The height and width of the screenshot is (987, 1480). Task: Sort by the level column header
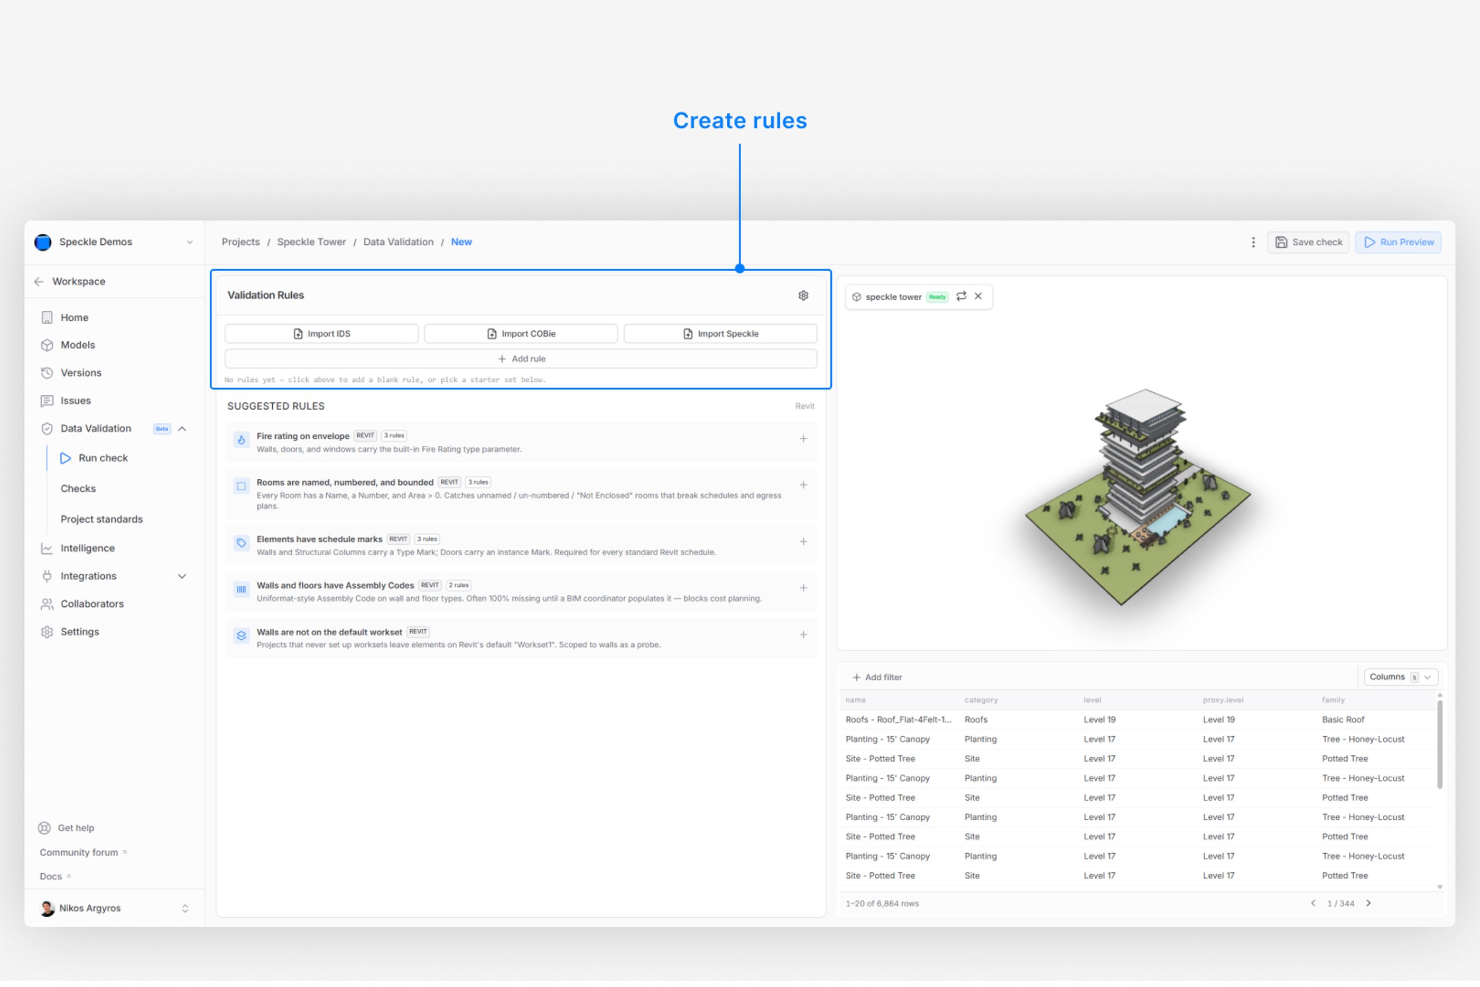[x=1093, y=700]
